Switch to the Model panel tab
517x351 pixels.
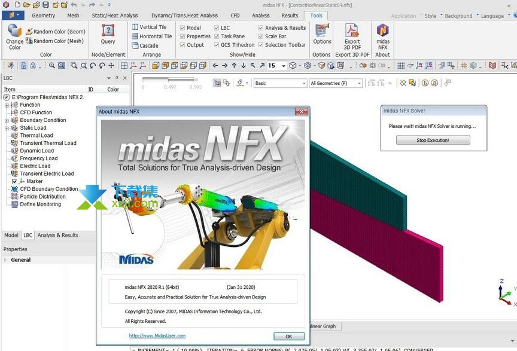pos(11,235)
